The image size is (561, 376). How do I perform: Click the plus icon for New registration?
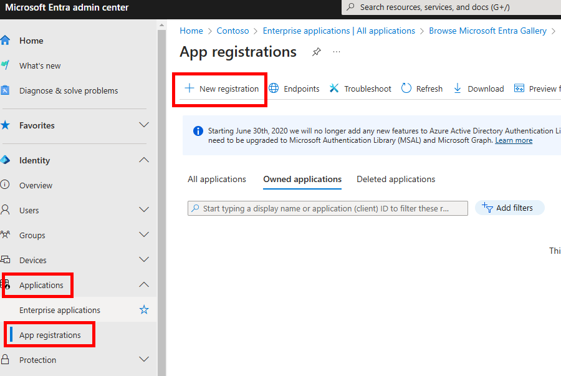pos(189,88)
